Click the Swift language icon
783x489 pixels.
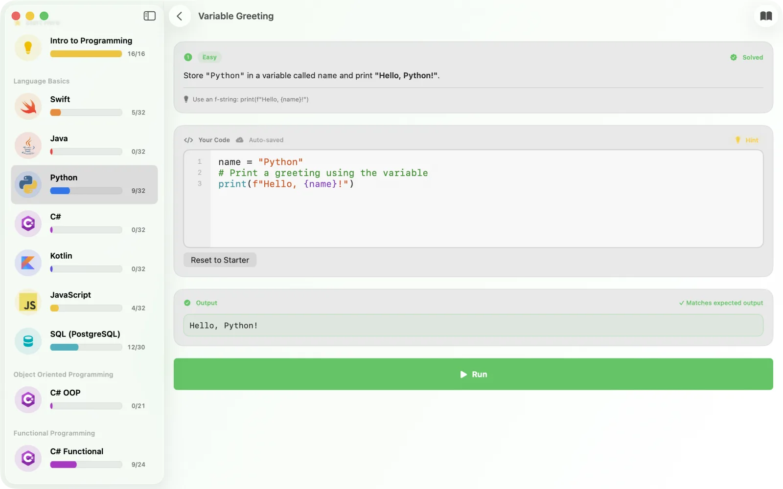click(28, 106)
